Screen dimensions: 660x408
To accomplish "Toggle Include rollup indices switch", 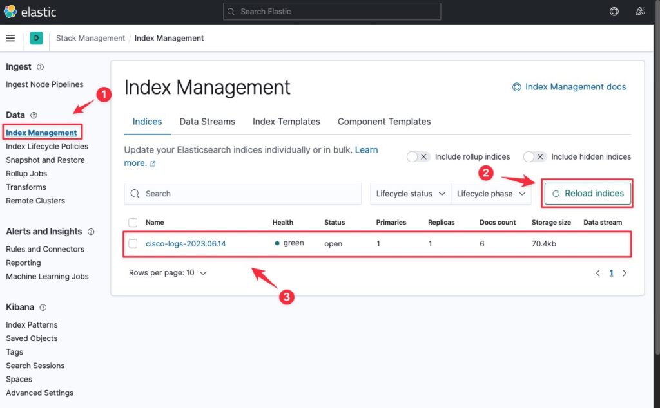I will (x=418, y=157).
